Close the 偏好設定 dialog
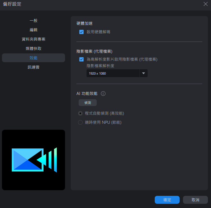Image resolution: width=211 pixels, height=208 pixels. [x=205, y=4]
